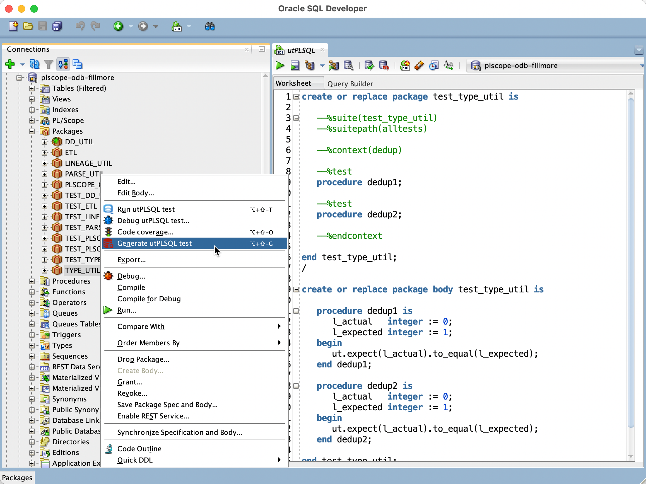Refresh the Connections tree

tap(35, 64)
